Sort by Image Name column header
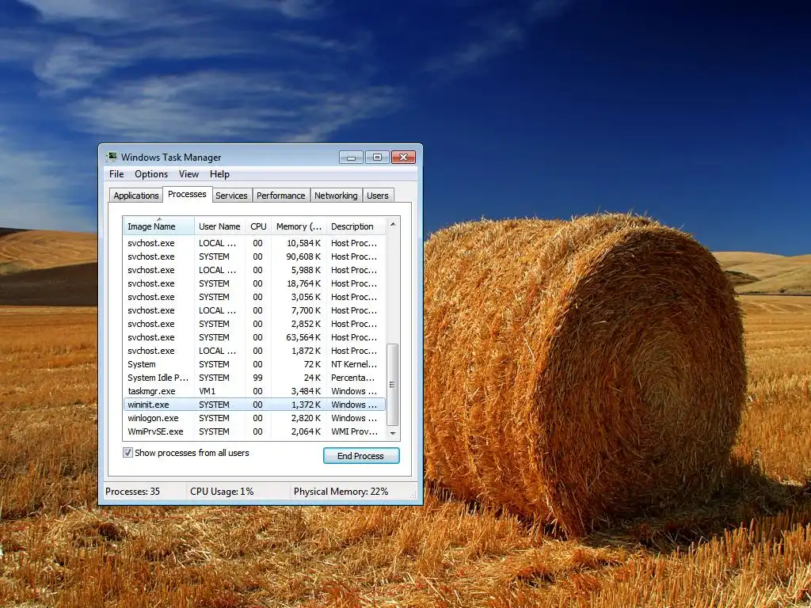Viewport: 811px width, 608px height. (158, 226)
